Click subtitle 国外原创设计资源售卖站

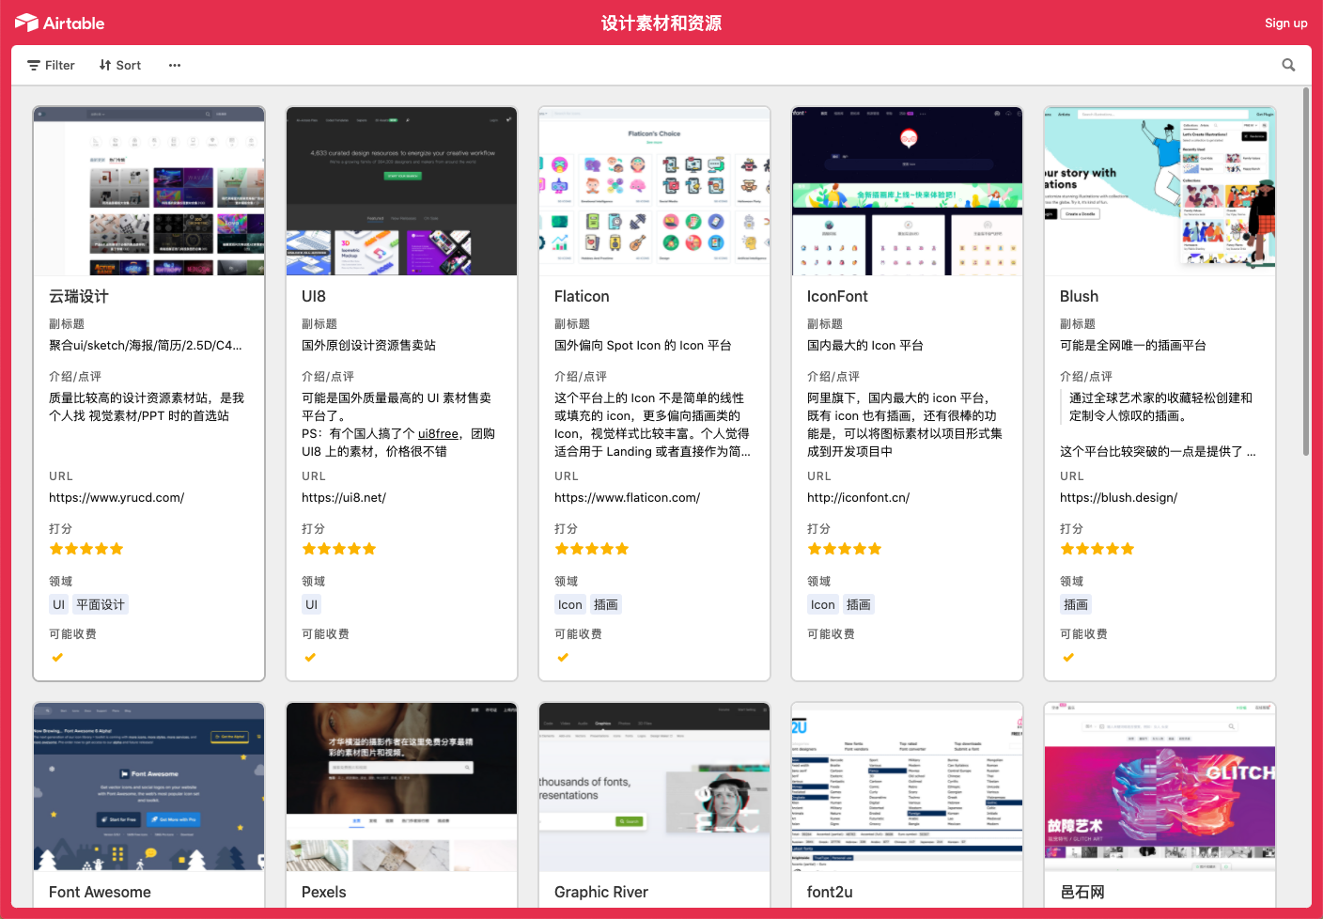pos(368,345)
